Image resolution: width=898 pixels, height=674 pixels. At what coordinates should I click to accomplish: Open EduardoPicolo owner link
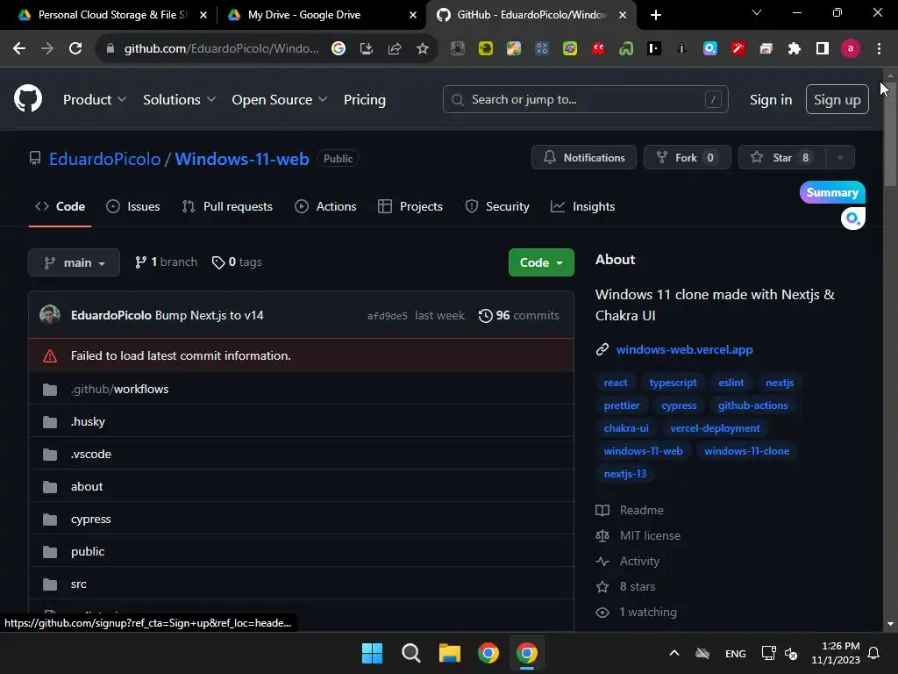(x=105, y=159)
